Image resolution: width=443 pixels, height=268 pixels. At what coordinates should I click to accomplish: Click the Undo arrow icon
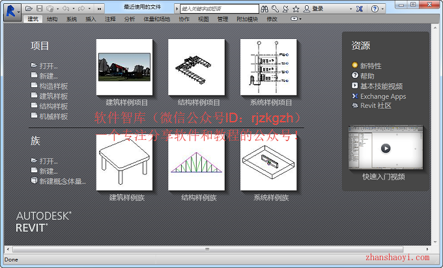(66, 8)
